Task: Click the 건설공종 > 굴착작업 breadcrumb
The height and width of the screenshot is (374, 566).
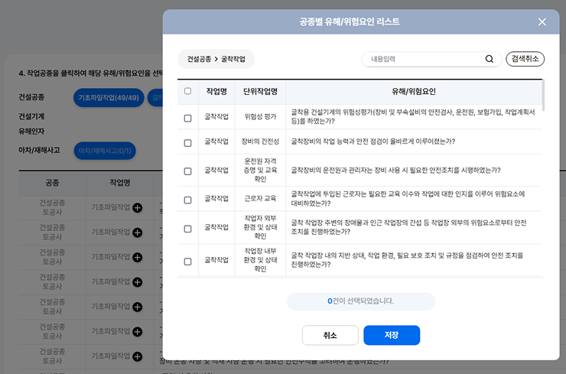Action: point(216,59)
